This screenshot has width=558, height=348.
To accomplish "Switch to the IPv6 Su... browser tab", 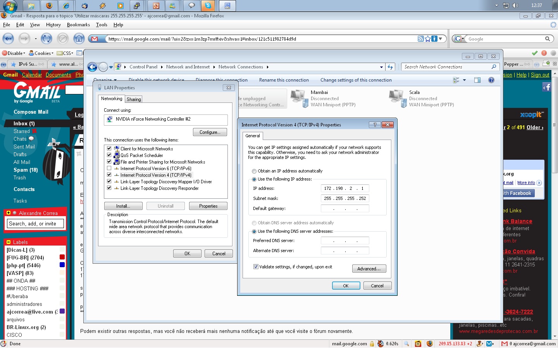I will point(28,64).
